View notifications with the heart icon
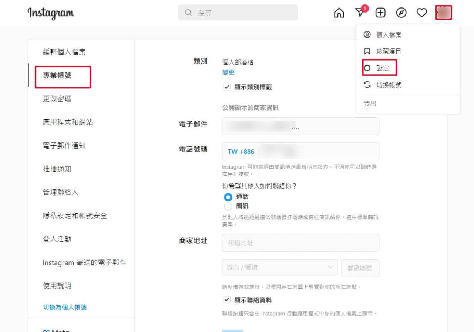 click(x=421, y=12)
